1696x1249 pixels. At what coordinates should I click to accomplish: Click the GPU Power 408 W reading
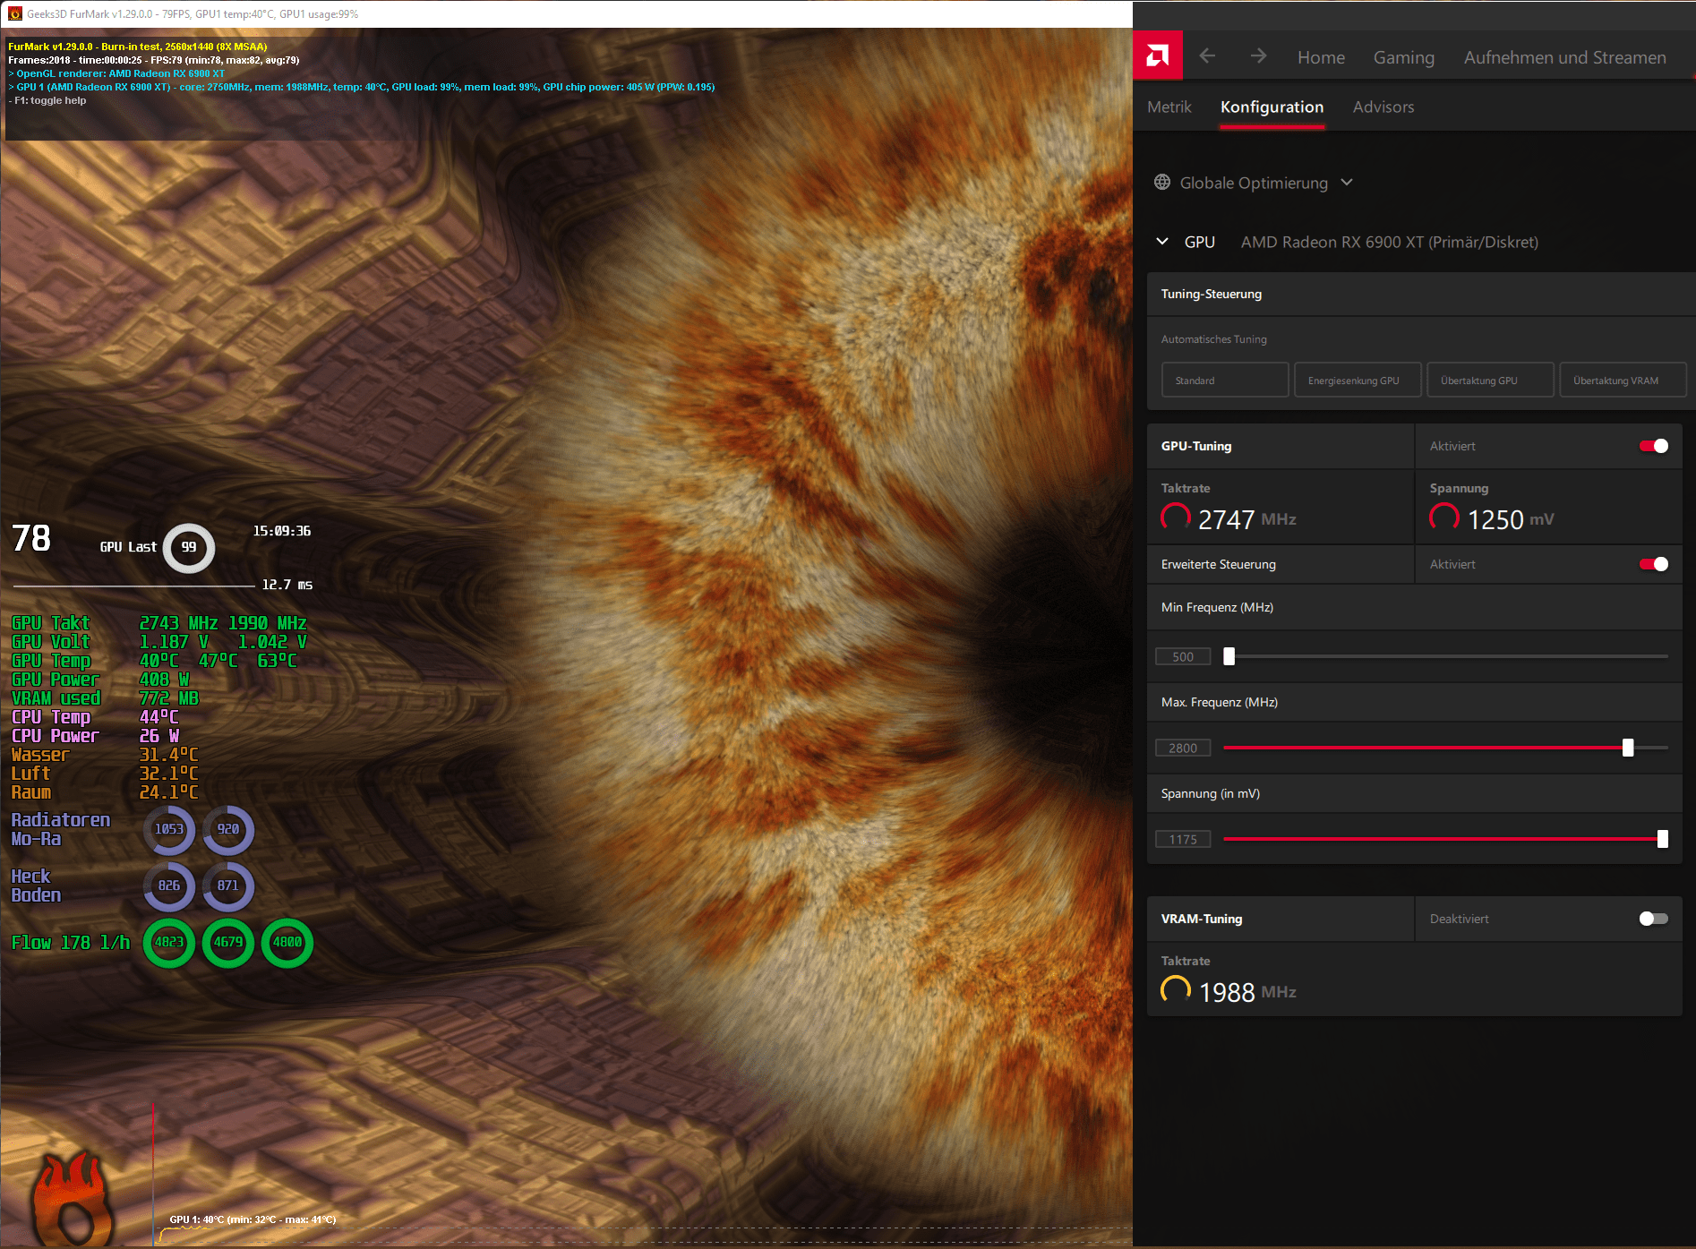tap(164, 680)
